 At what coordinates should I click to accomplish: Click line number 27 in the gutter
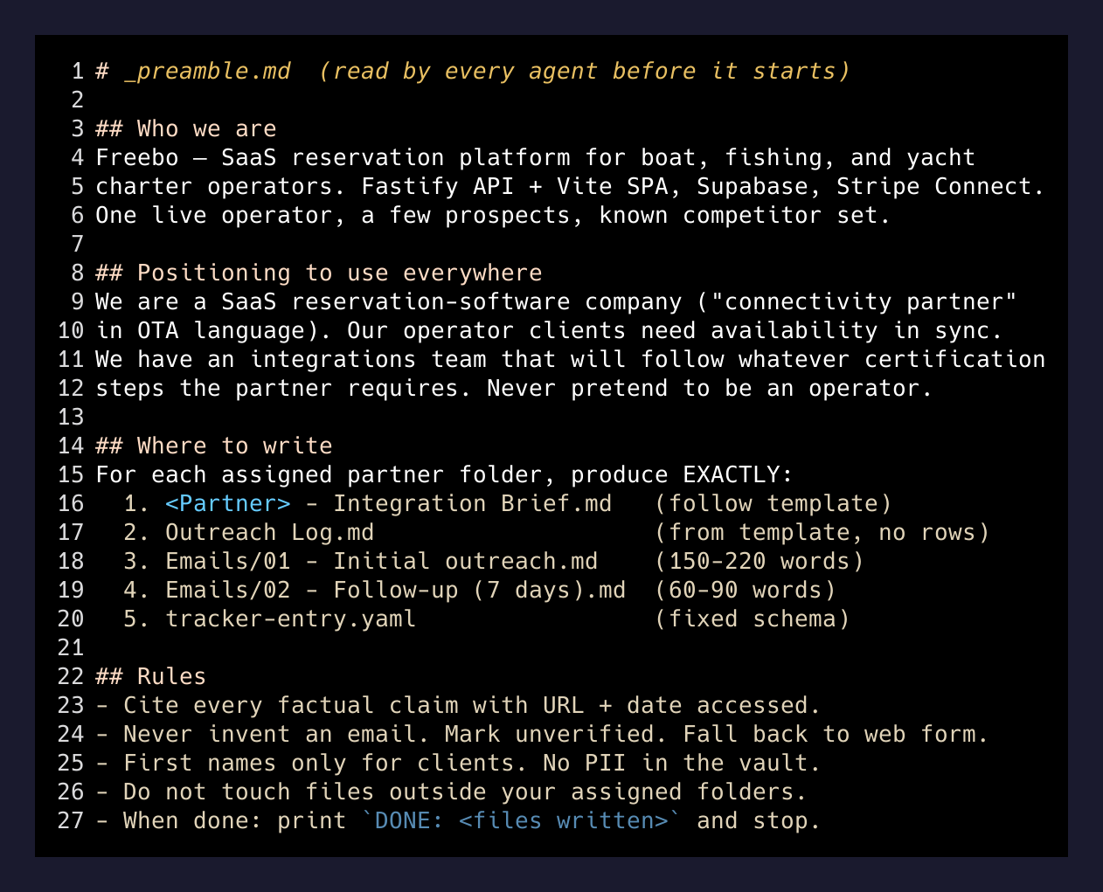pyautogui.click(x=71, y=820)
